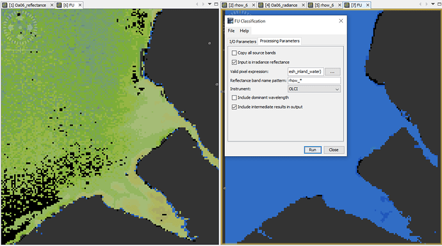Open the left pane document list dropdown arrow

tap(209, 4)
